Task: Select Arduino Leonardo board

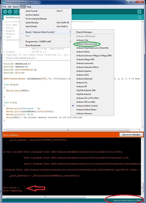Action: coord(92,63)
